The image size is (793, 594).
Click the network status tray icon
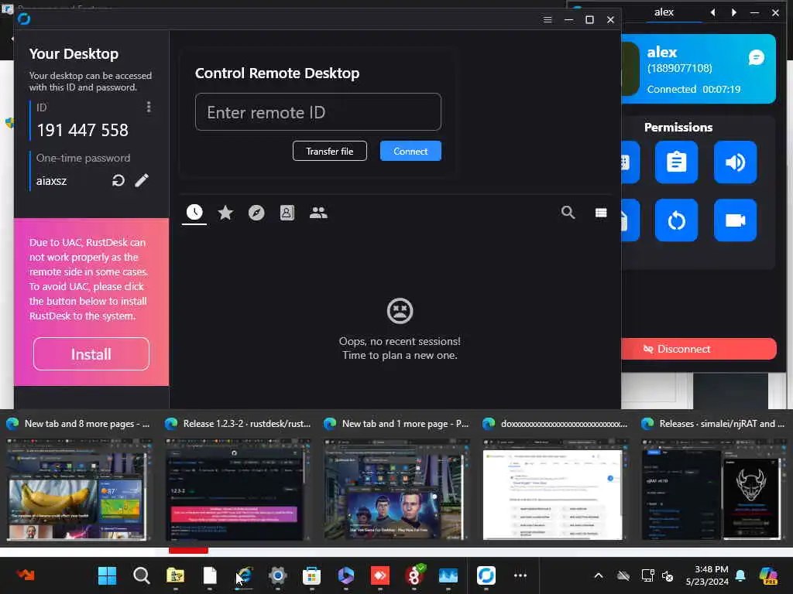tap(647, 575)
